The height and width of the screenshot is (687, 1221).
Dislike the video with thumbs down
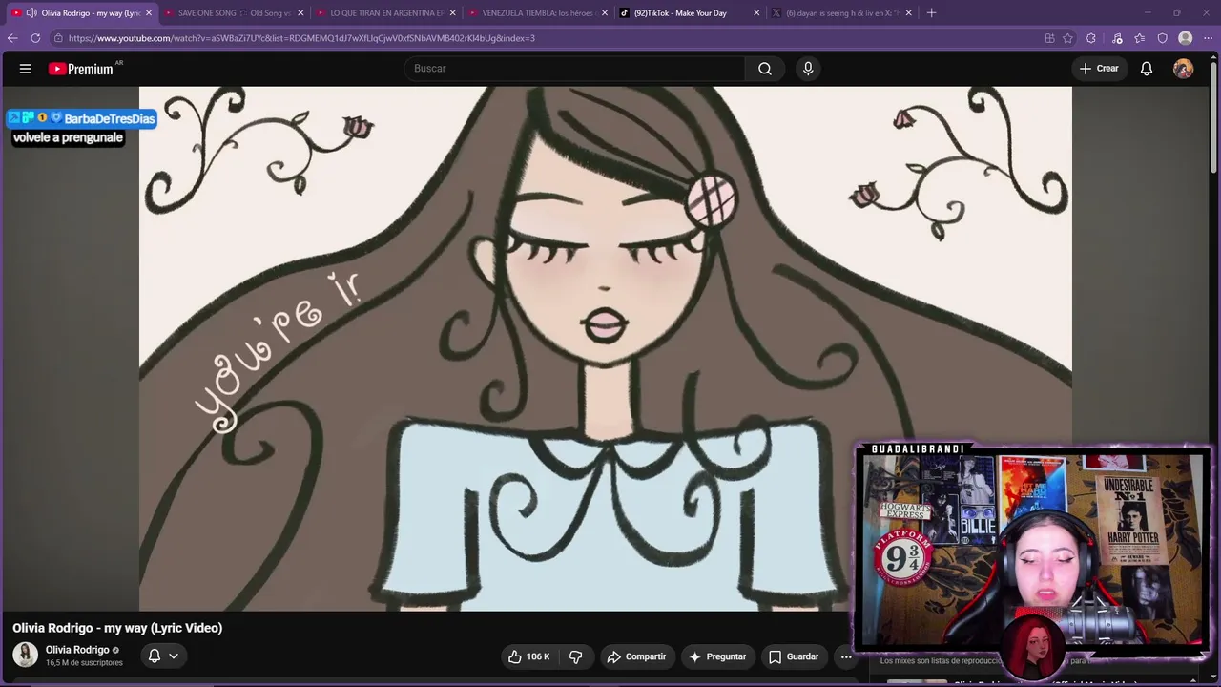(x=575, y=656)
